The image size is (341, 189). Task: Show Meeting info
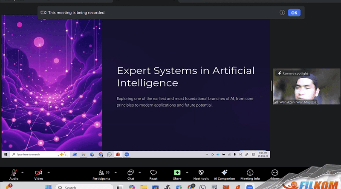[x=250, y=173]
